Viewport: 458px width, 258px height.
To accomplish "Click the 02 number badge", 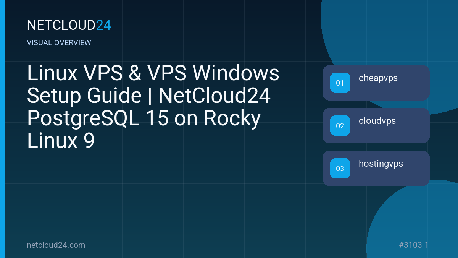I will coord(340,126).
